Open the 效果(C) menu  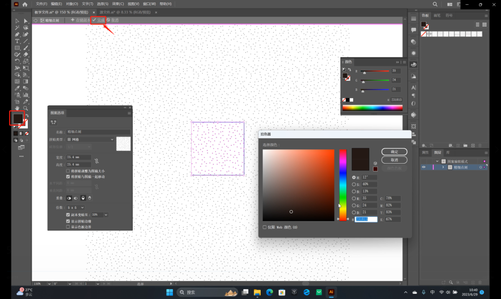[x=118, y=4]
